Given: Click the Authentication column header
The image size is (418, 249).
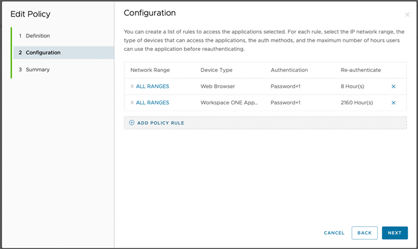Looking at the screenshot, I should point(289,70).
